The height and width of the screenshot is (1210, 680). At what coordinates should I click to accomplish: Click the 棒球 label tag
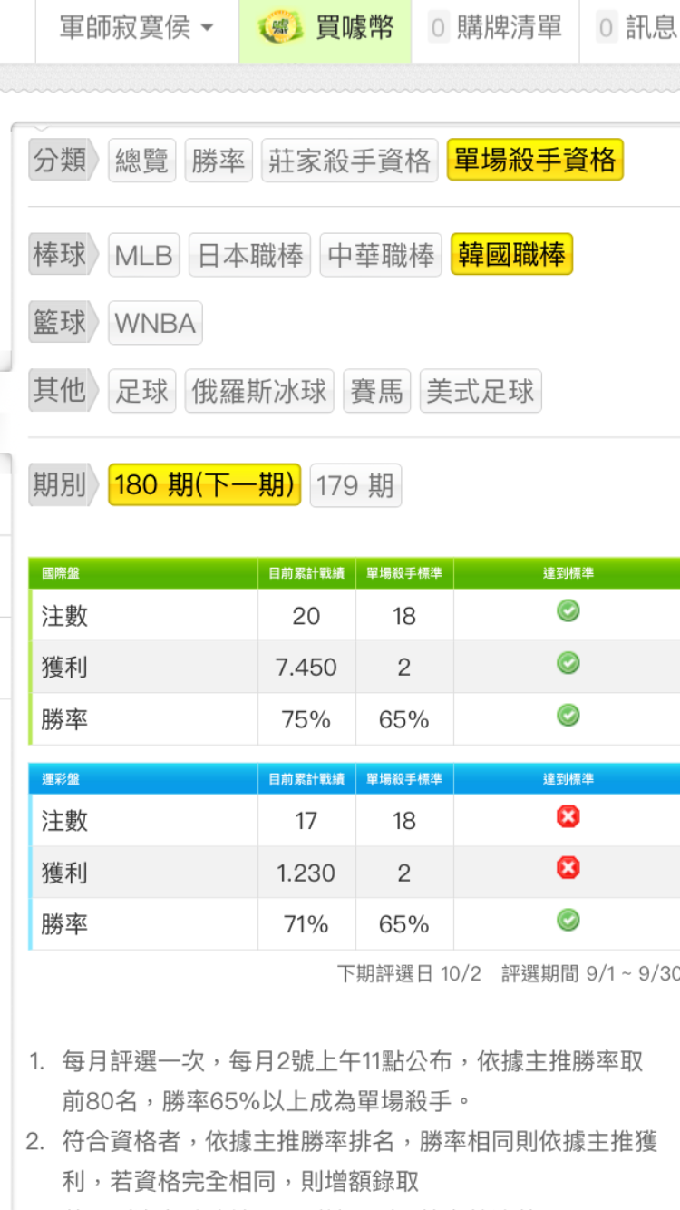tap(63, 255)
